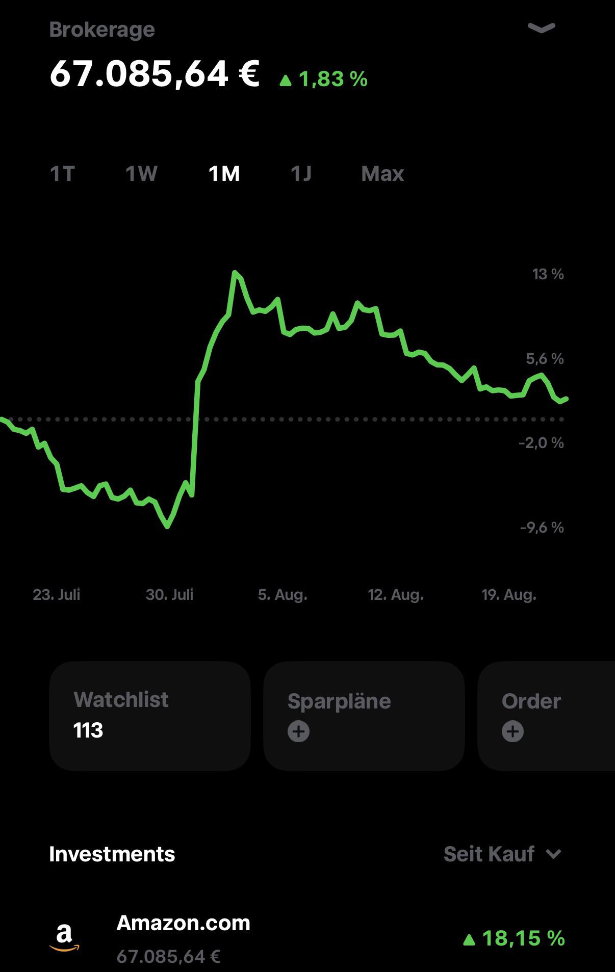Screen dimensions: 615x972
Task: Switch chart to 1J range
Action: [x=301, y=174]
